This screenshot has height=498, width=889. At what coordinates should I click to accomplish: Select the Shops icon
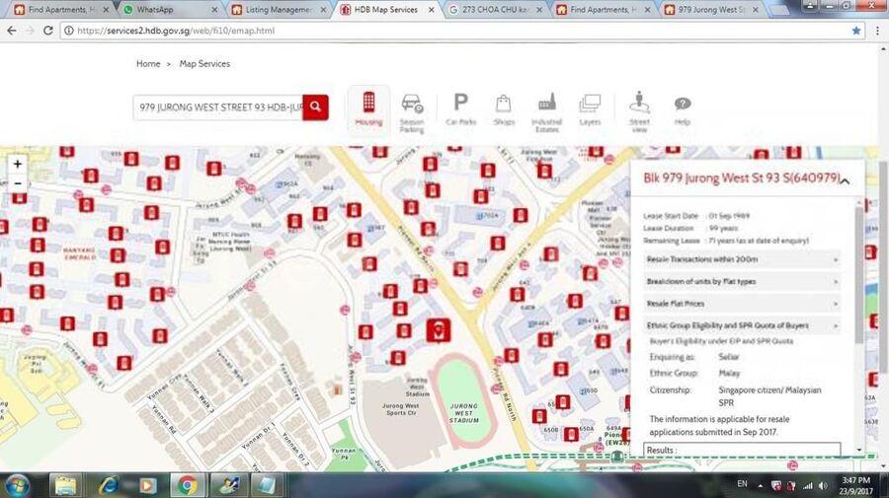504,109
